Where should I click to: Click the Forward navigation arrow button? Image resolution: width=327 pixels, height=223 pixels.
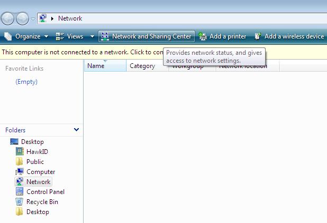pos(23,18)
